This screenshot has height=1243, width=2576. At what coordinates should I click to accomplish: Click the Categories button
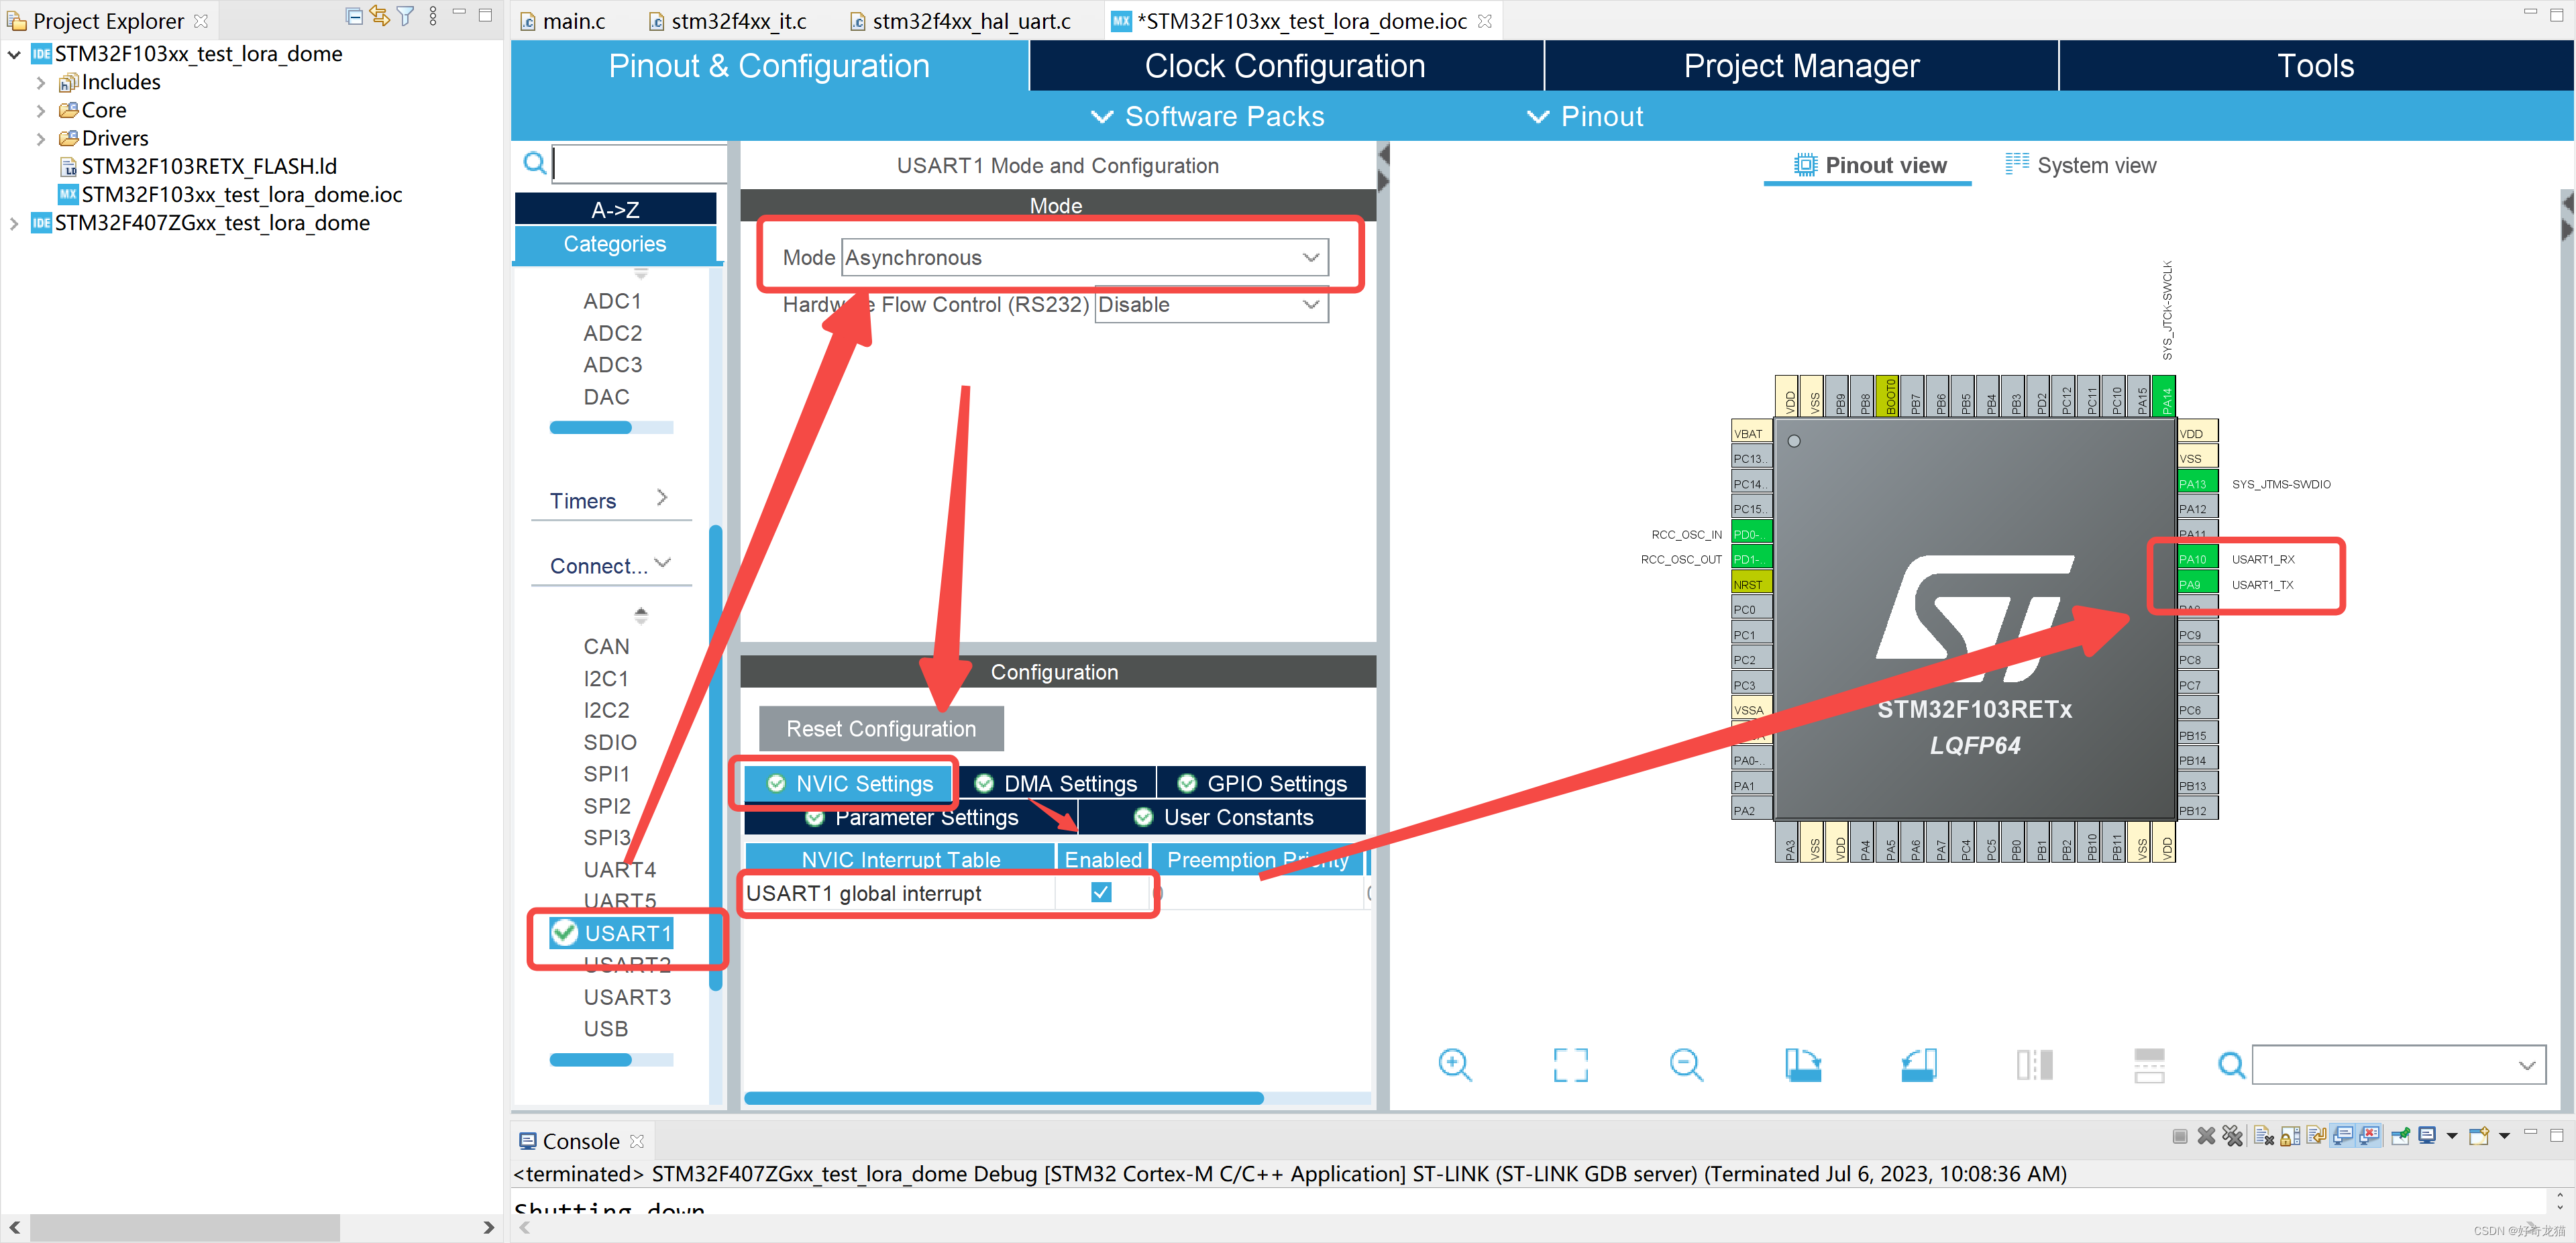615,244
